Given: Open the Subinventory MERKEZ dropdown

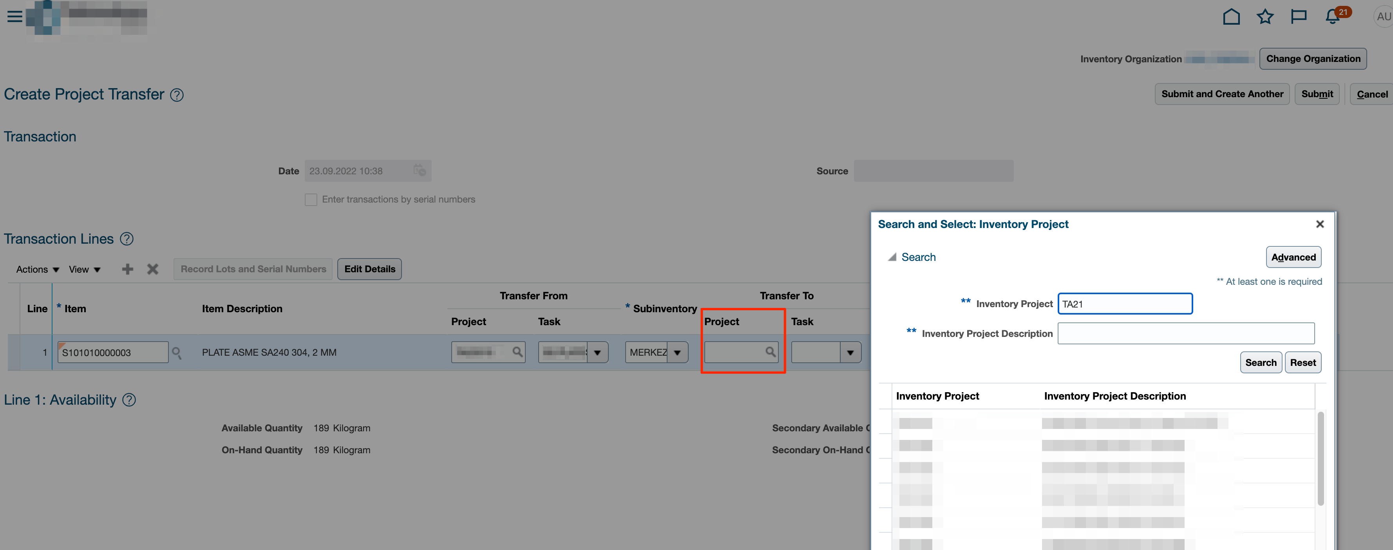Looking at the screenshot, I should 678,352.
